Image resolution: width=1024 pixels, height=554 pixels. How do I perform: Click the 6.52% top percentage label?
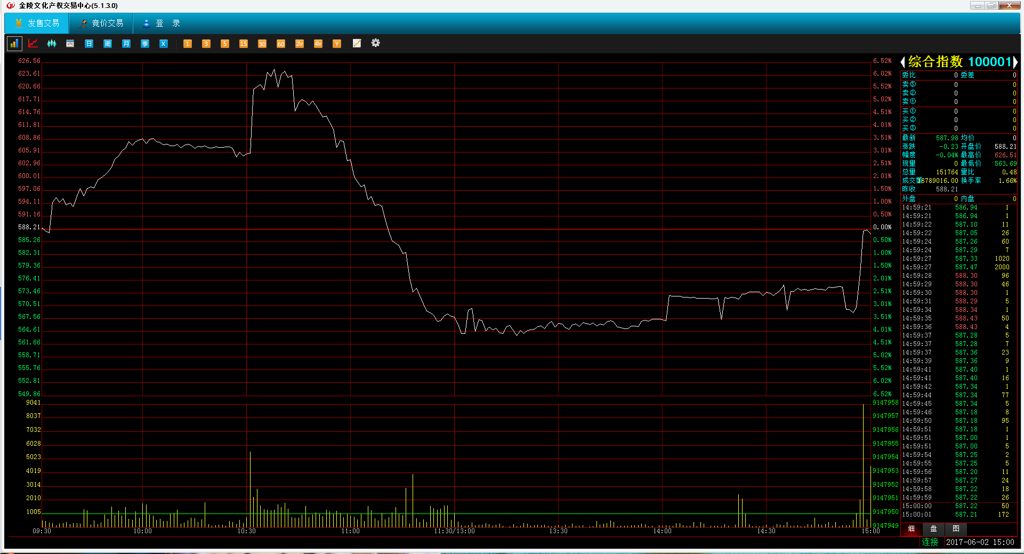click(x=882, y=61)
